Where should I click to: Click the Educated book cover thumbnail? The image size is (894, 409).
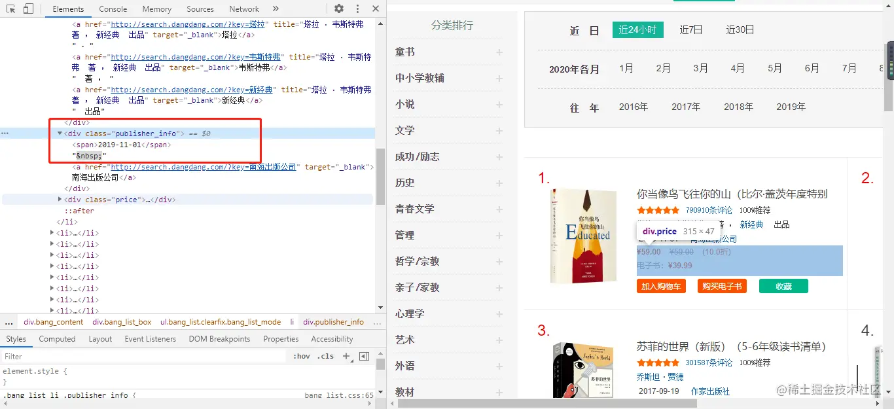(583, 236)
